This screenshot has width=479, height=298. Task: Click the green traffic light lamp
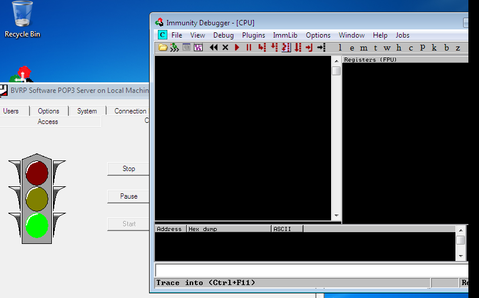(x=37, y=226)
